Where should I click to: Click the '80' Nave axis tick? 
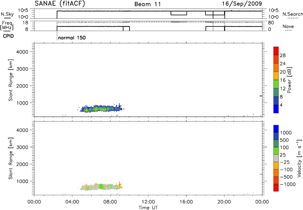tap(271, 23)
